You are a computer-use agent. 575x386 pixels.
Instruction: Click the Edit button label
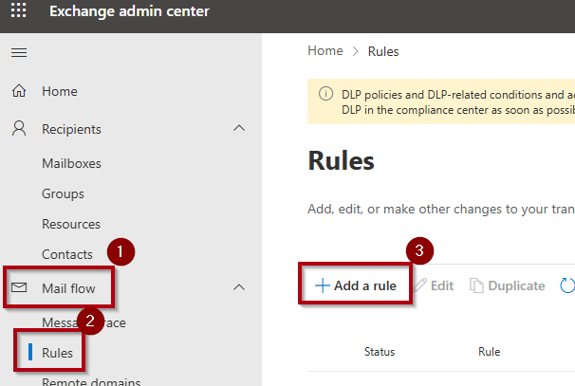point(442,285)
